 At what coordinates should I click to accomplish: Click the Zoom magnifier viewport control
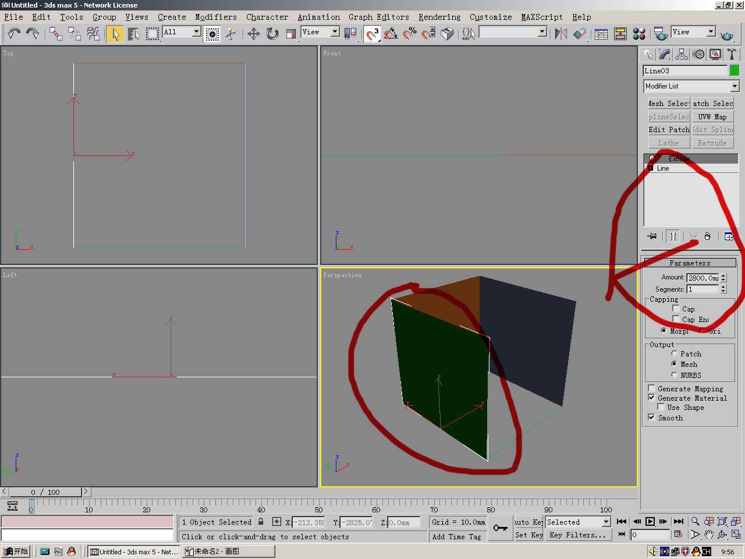[695, 522]
